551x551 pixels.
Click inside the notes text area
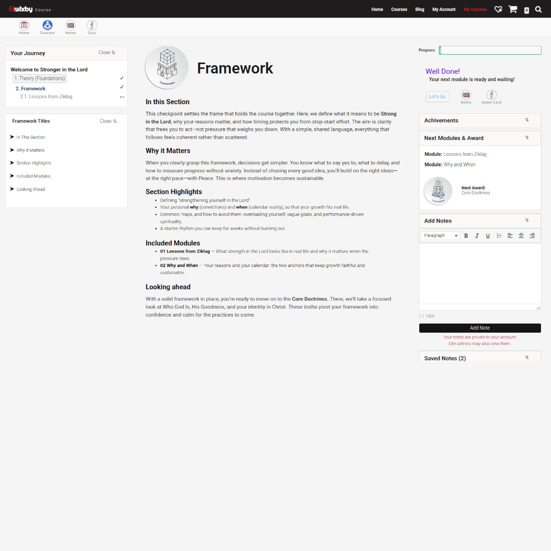[479, 273]
